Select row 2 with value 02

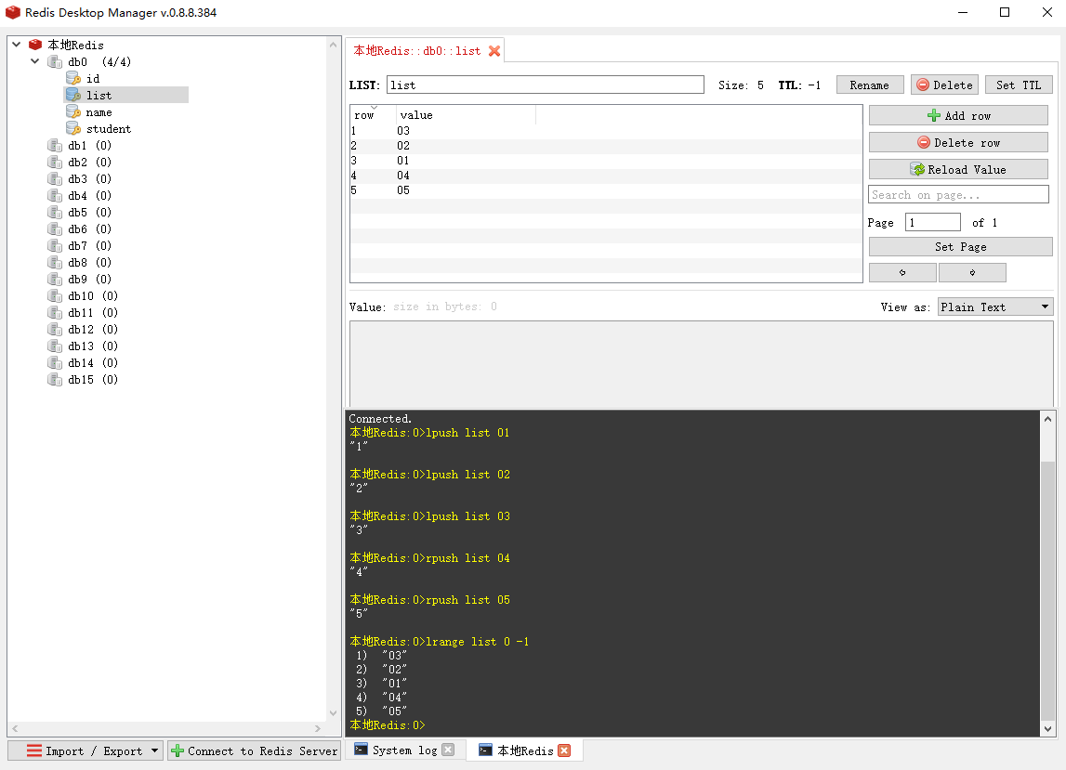tap(606, 146)
